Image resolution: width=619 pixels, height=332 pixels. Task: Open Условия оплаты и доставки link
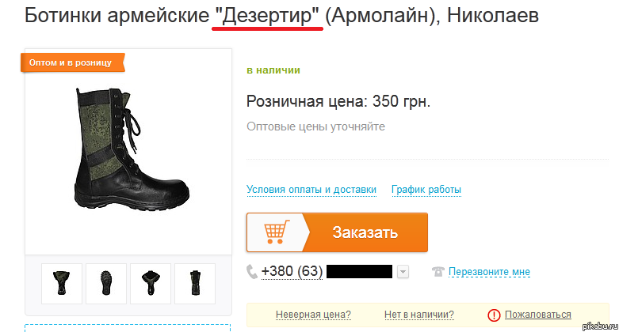point(311,190)
